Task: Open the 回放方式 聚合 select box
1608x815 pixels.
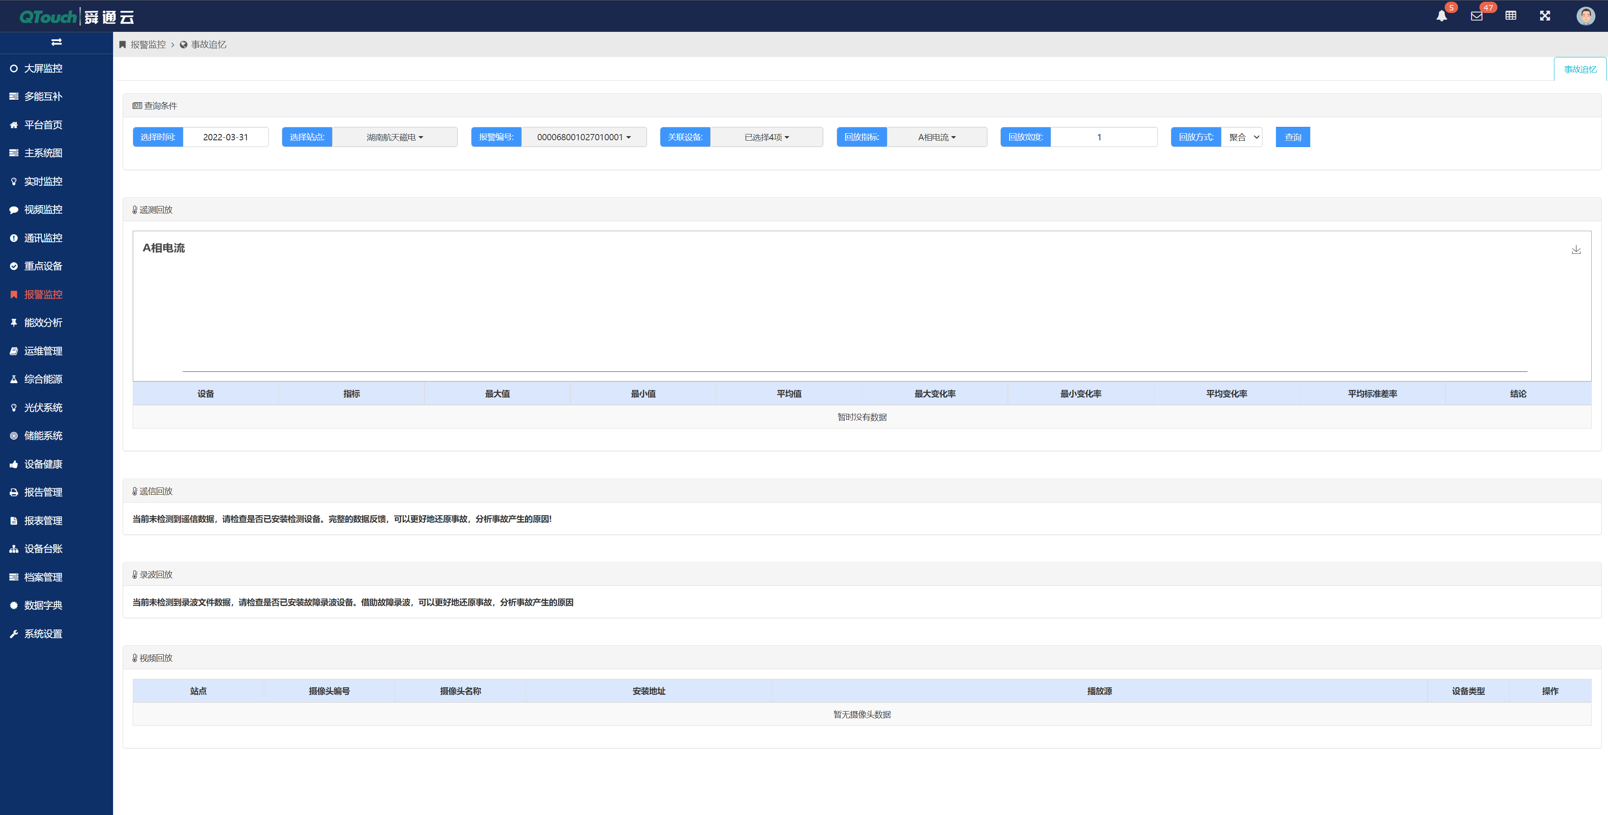Action: (x=1242, y=137)
